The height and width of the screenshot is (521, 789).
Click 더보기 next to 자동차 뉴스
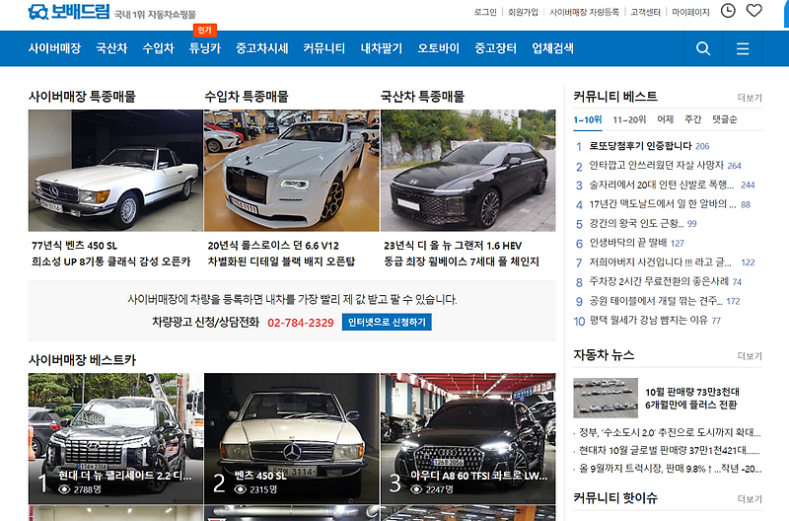pos(750,356)
